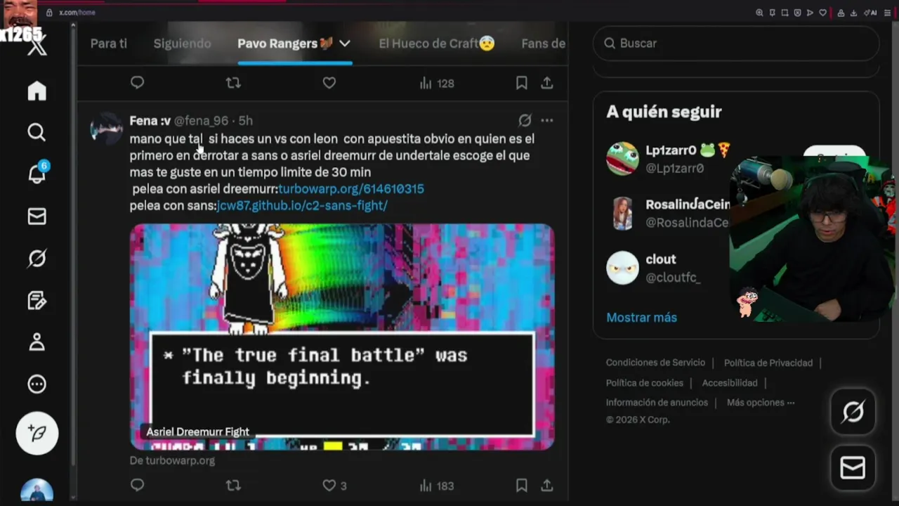
Task: Expand Más opciones footer menu
Action: click(761, 403)
